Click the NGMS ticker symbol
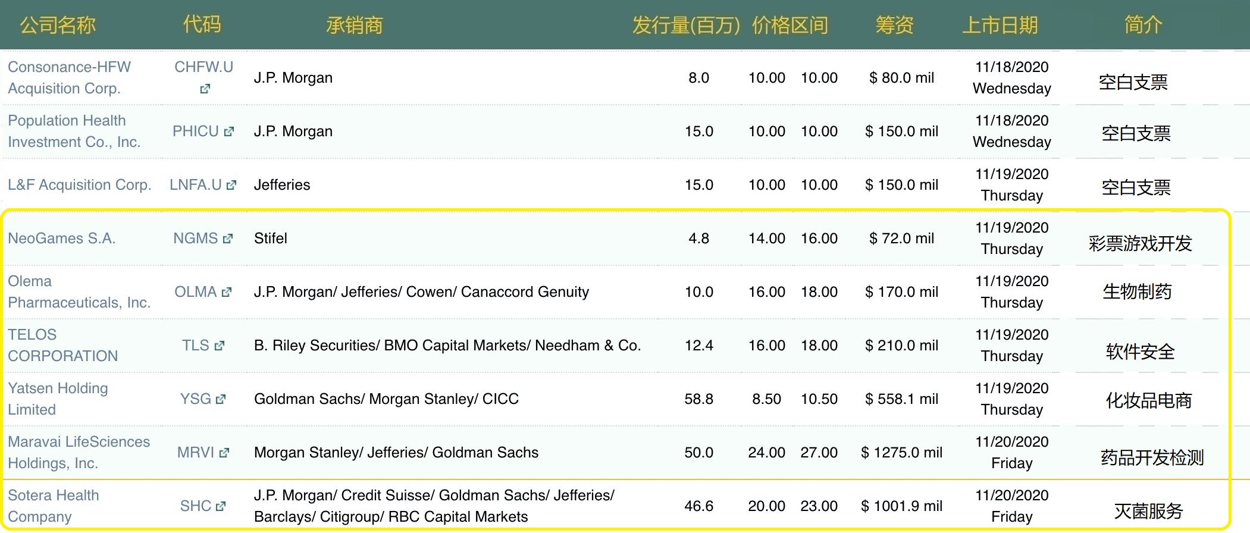This screenshot has width=1250, height=533. click(196, 239)
